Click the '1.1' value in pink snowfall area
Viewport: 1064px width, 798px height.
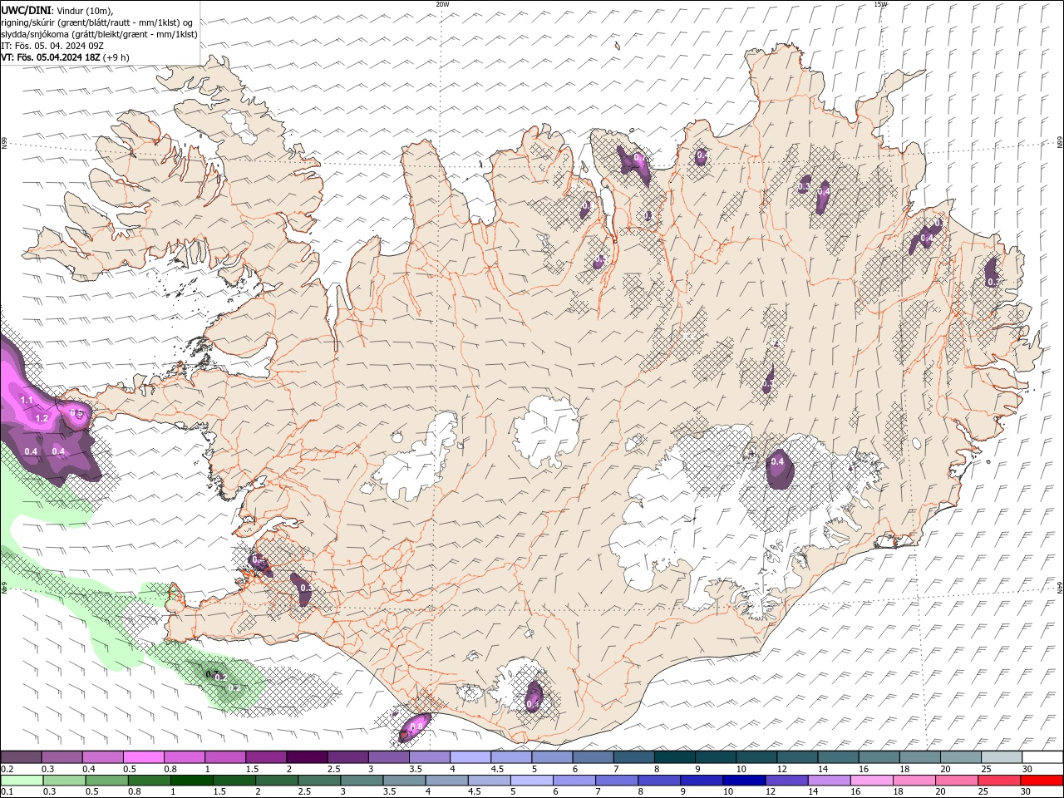tap(26, 401)
